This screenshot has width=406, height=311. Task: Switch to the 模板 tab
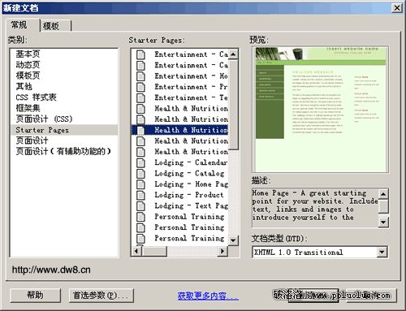coord(55,26)
